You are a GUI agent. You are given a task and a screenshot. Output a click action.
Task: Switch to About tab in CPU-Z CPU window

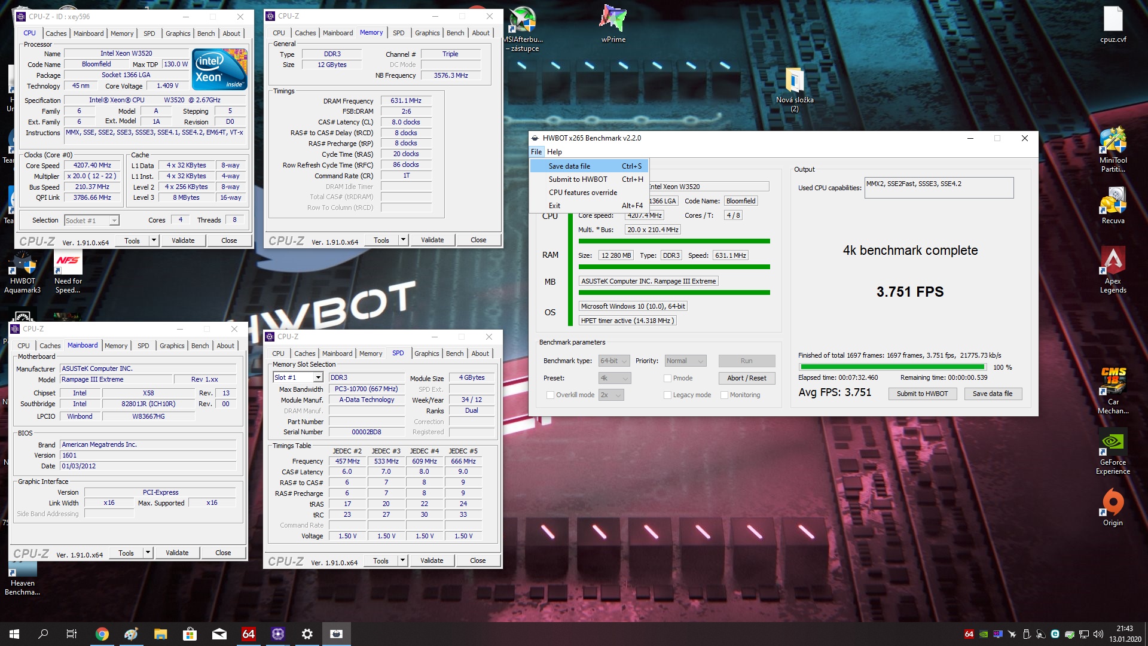[x=231, y=33]
